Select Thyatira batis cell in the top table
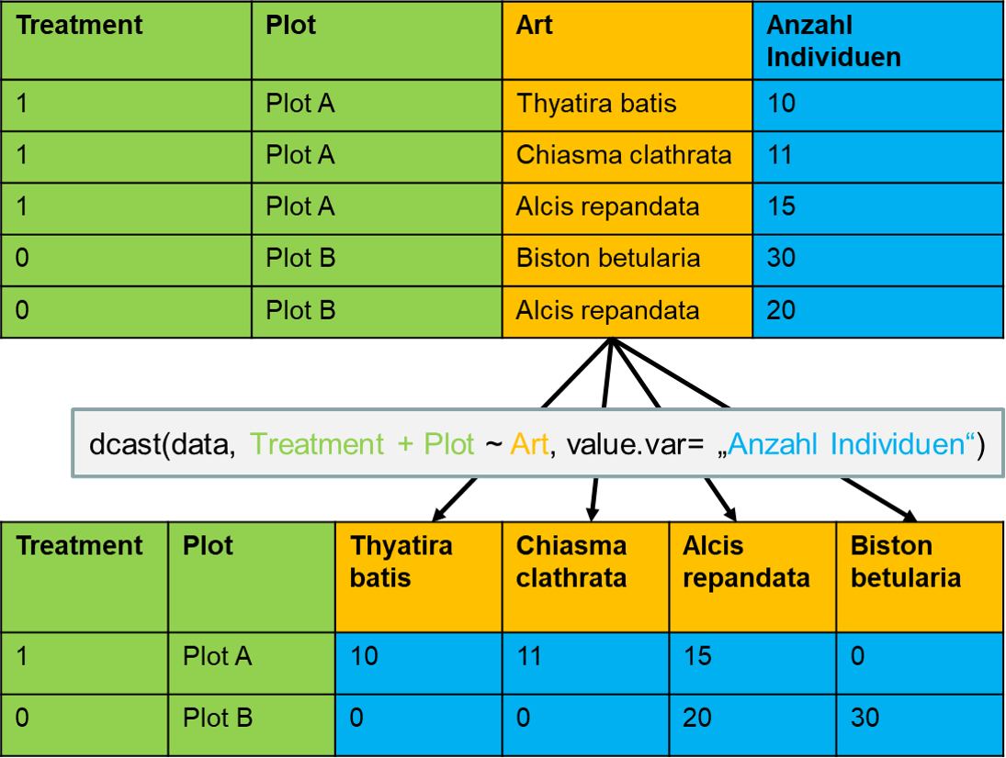 pyautogui.click(x=596, y=104)
